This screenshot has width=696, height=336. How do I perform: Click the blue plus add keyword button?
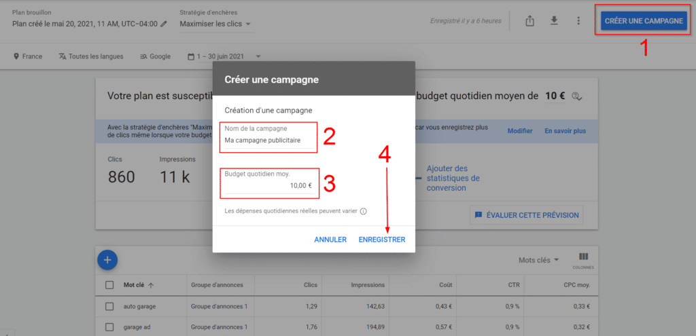tap(107, 259)
